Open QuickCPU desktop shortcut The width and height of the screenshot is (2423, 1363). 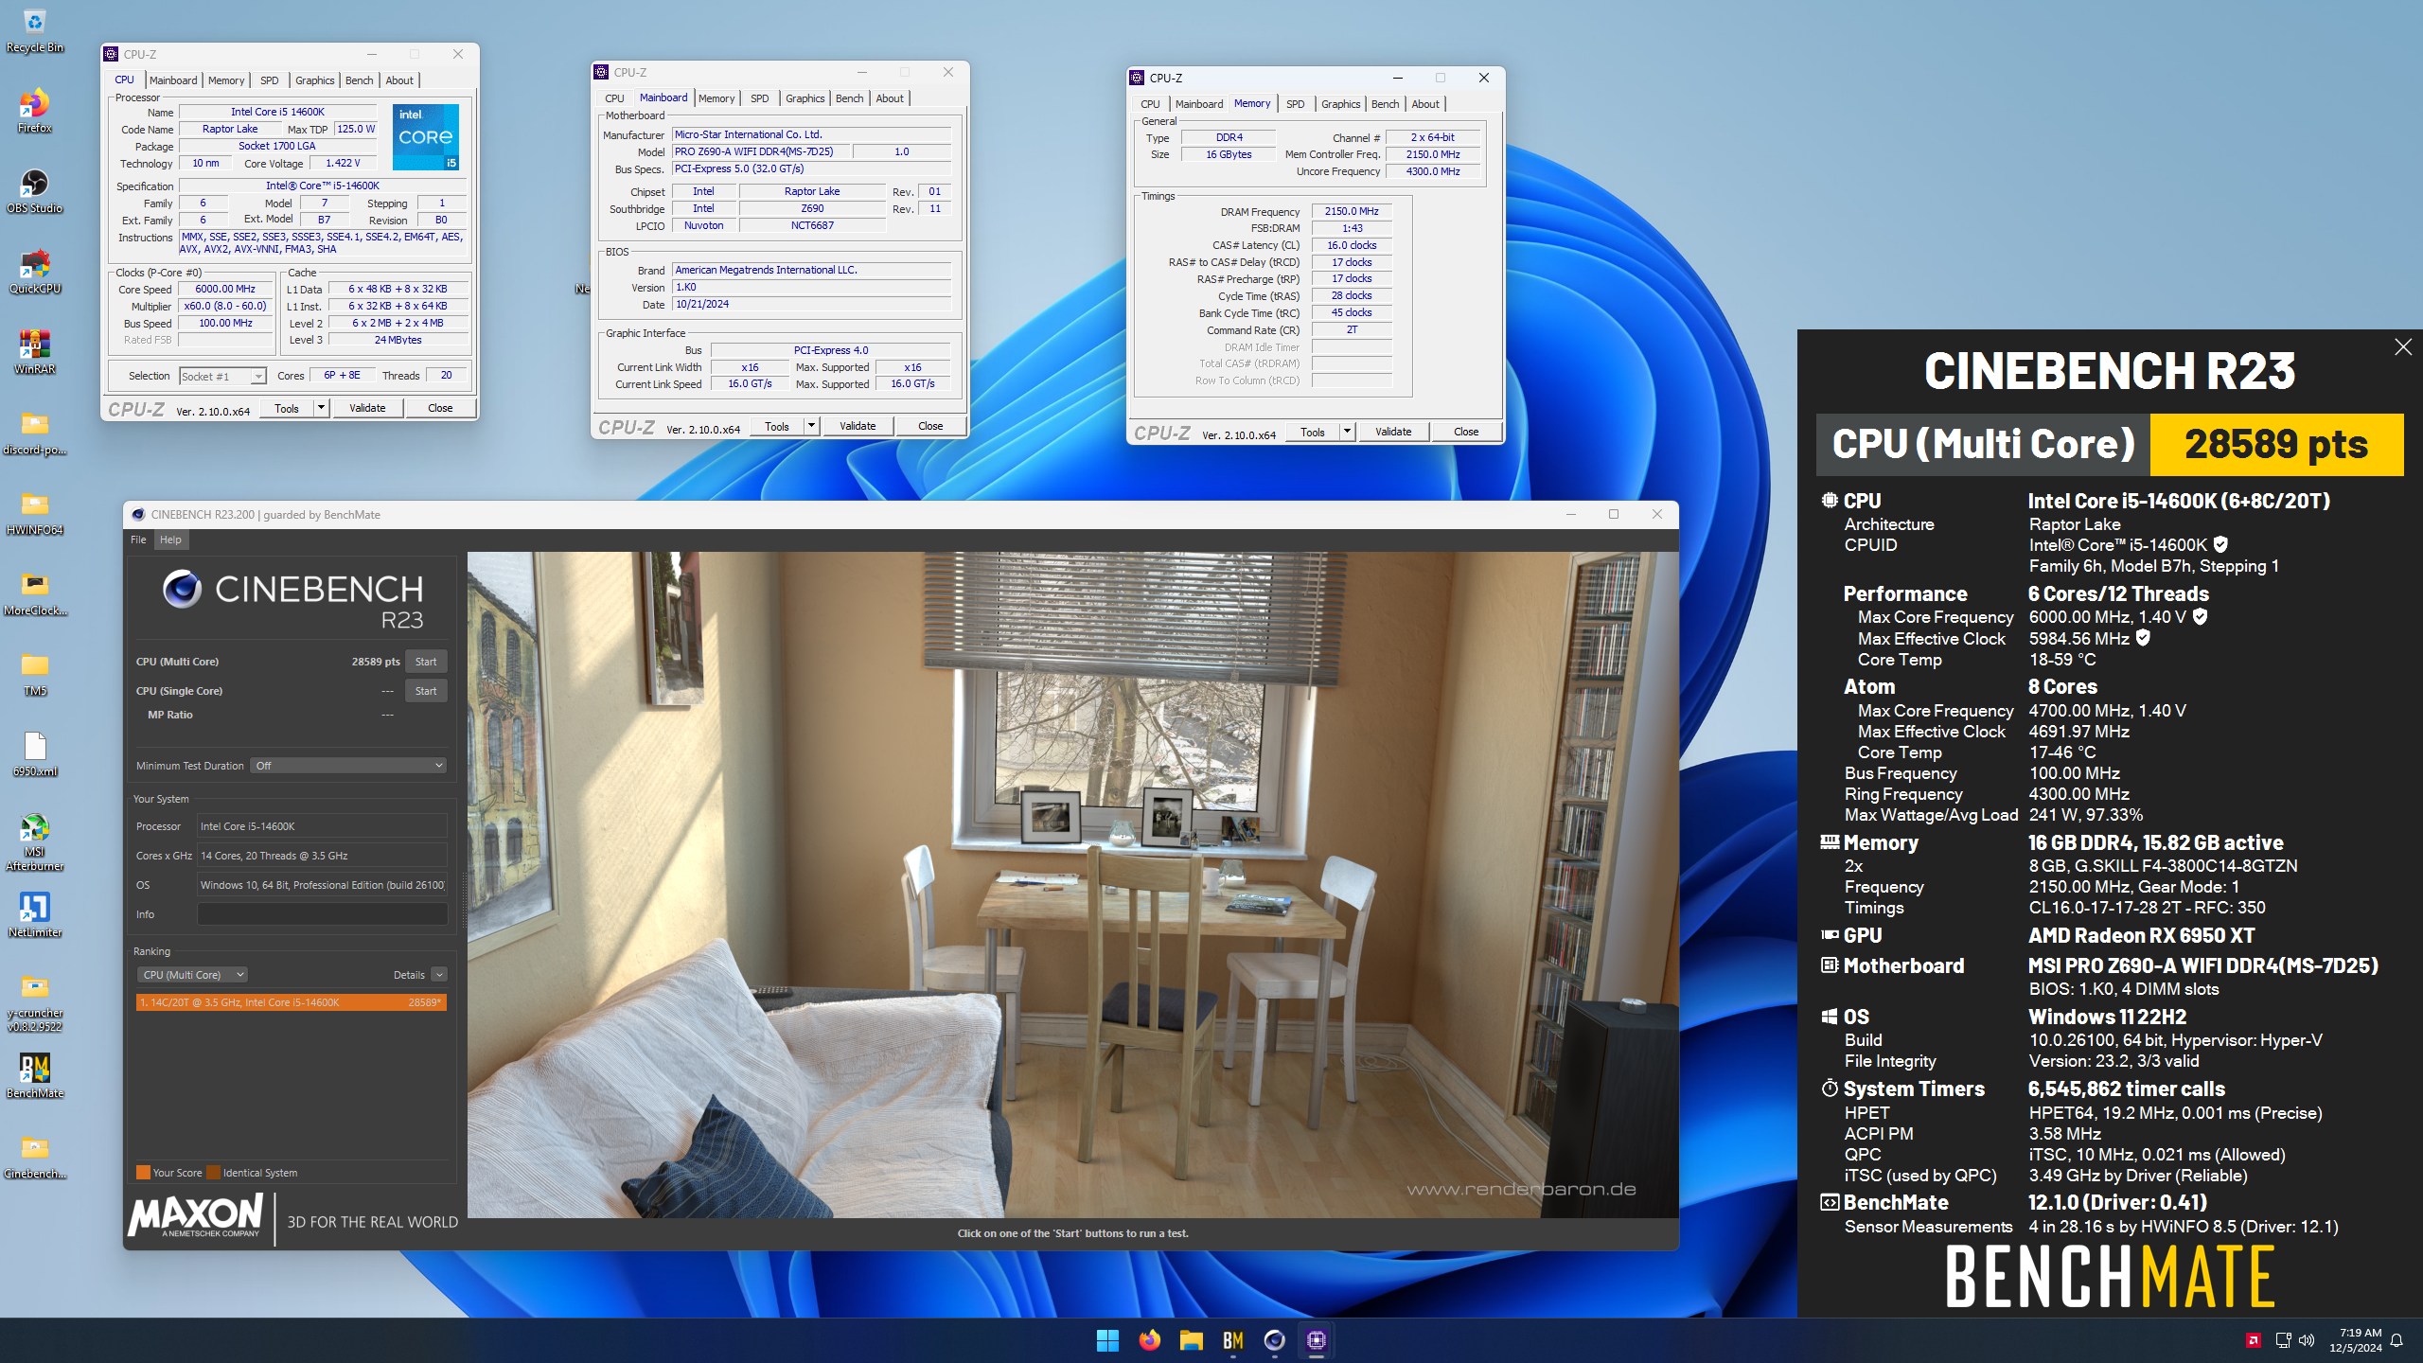click(34, 271)
